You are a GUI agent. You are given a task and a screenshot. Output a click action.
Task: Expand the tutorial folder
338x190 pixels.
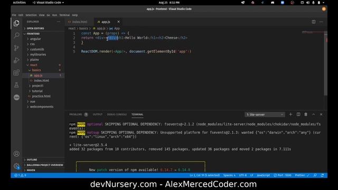(x=43, y=91)
